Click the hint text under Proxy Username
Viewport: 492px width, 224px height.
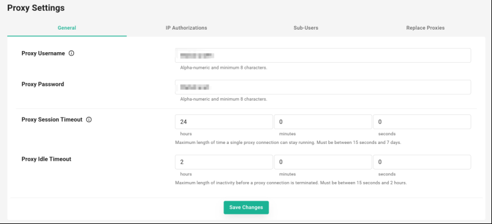(x=223, y=68)
